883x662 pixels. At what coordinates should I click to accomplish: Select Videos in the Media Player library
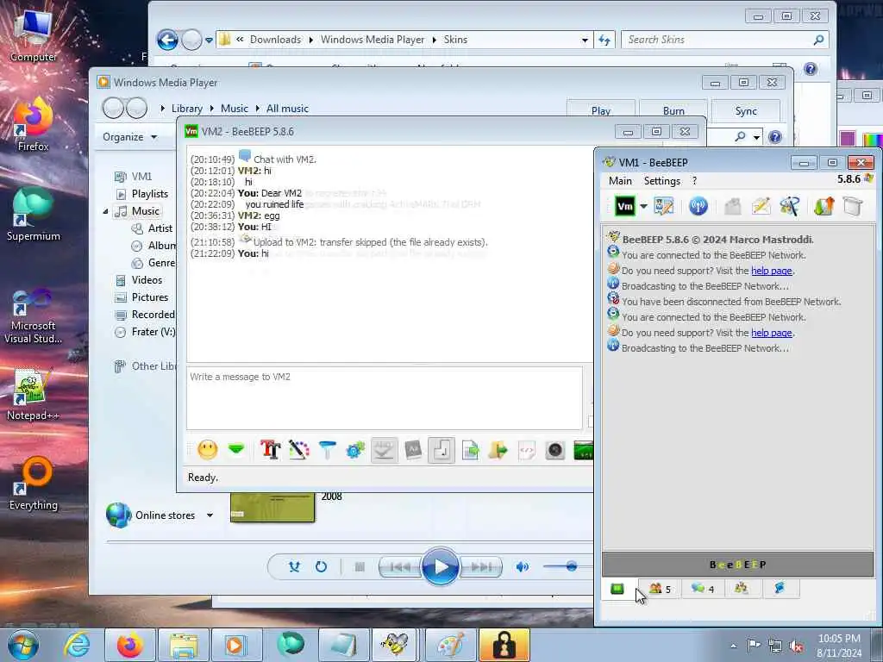pos(147,280)
